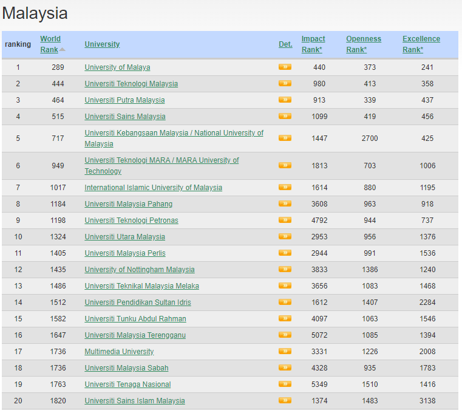Select excellence rank value 2008
The width and height of the screenshot is (462, 410).
click(x=427, y=352)
